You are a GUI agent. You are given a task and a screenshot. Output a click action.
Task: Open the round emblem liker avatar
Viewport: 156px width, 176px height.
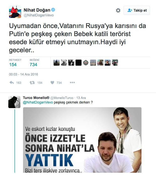coord(86,63)
